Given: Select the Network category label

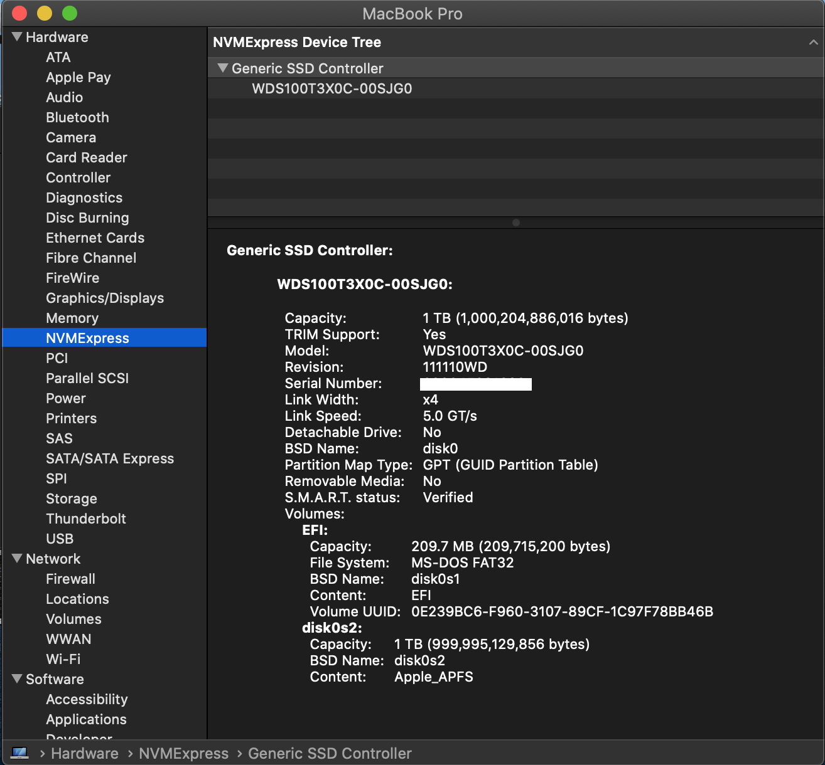Looking at the screenshot, I should (x=53, y=559).
